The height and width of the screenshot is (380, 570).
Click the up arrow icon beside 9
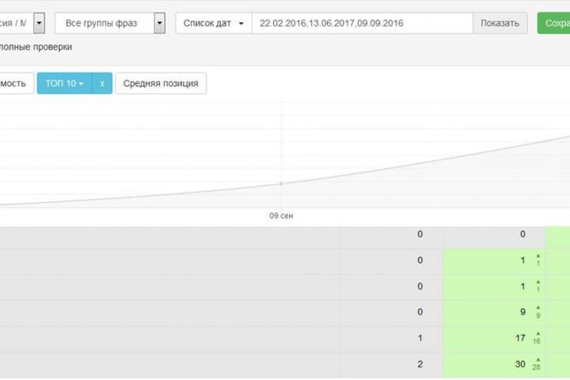(x=538, y=308)
